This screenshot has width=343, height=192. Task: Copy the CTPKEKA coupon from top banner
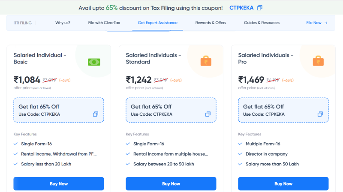260,8
